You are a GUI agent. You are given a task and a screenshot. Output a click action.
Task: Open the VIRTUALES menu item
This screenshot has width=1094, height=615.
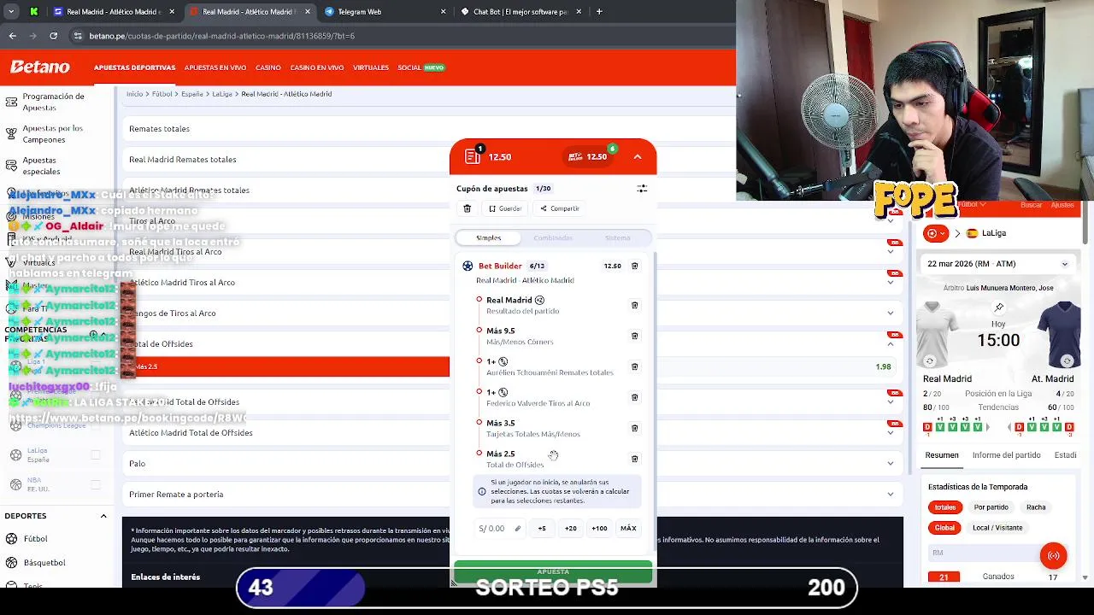371,67
